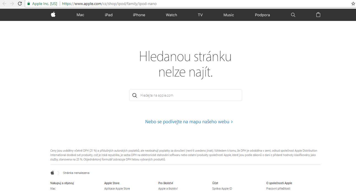This screenshot has height=191, width=356.
Task: Reload the page with the refresh icon
Action: point(20,4)
